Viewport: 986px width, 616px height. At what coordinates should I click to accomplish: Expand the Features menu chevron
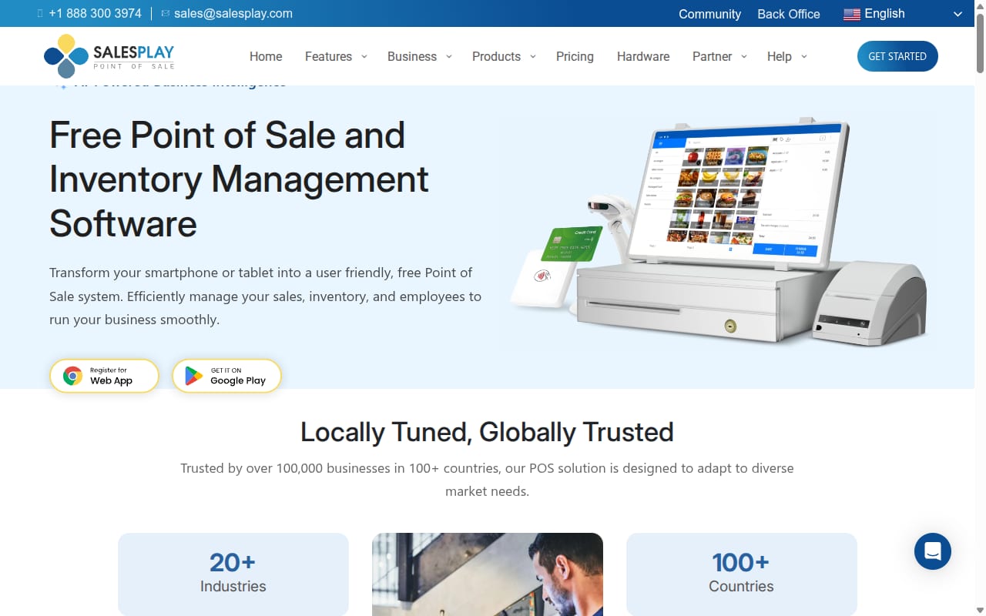point(364,56)
